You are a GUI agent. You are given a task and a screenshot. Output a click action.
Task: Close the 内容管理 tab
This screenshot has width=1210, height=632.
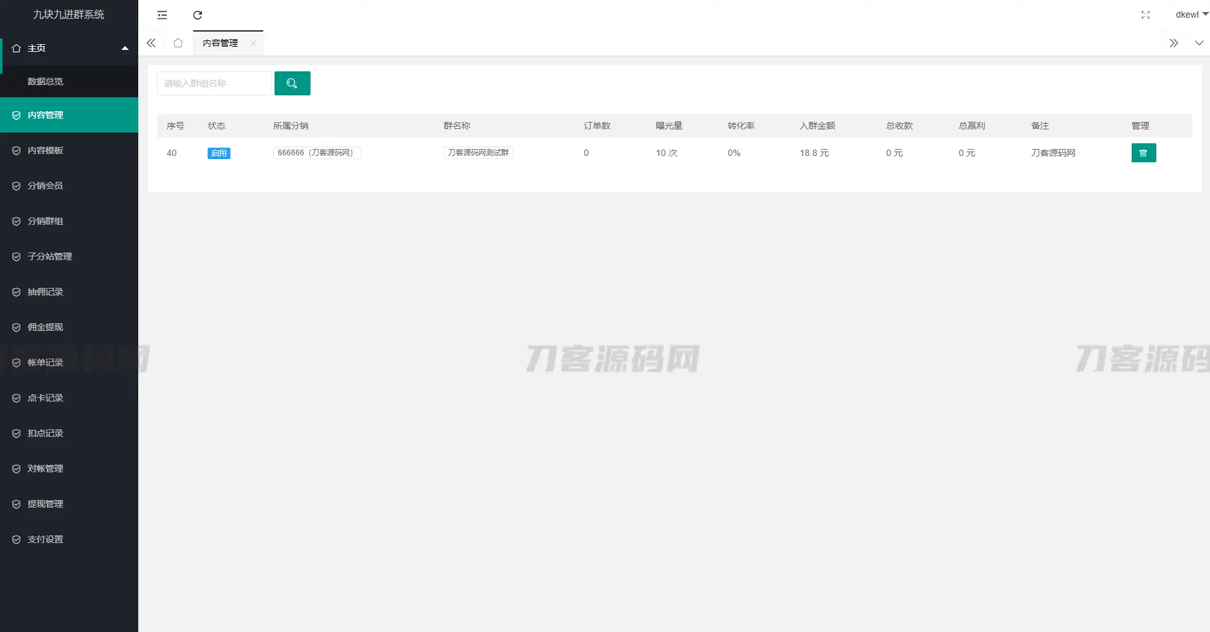tap(252, 44)
